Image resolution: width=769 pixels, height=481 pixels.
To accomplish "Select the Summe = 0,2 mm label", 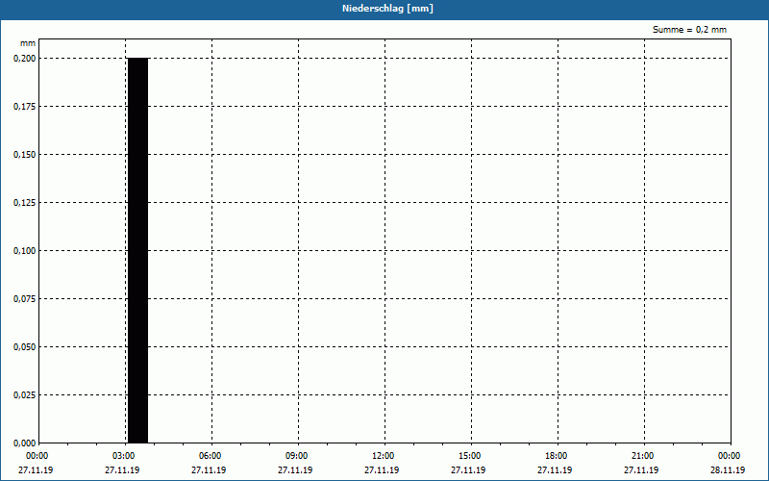I will tap(689, 30).
